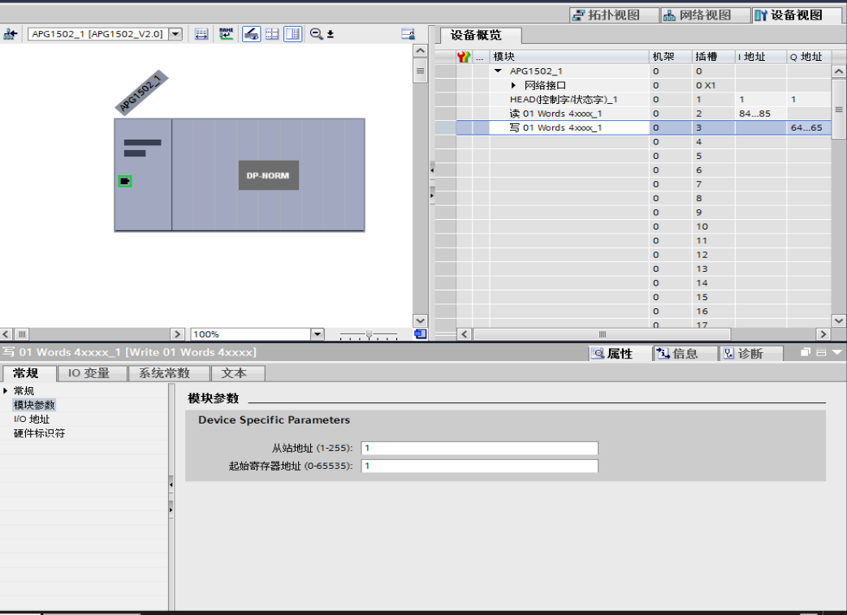Click the overview navigation icon below canvas
The height and width of the screenshot is (615, 847).
[x=420, y=333]
